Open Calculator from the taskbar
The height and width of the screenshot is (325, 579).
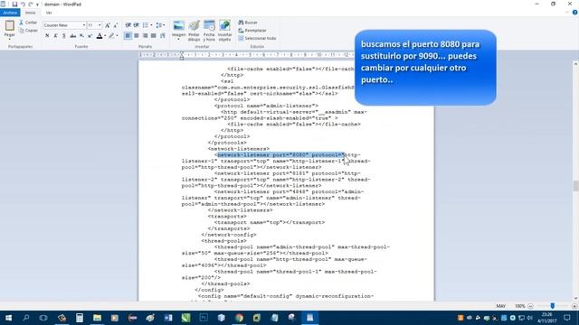79,318
